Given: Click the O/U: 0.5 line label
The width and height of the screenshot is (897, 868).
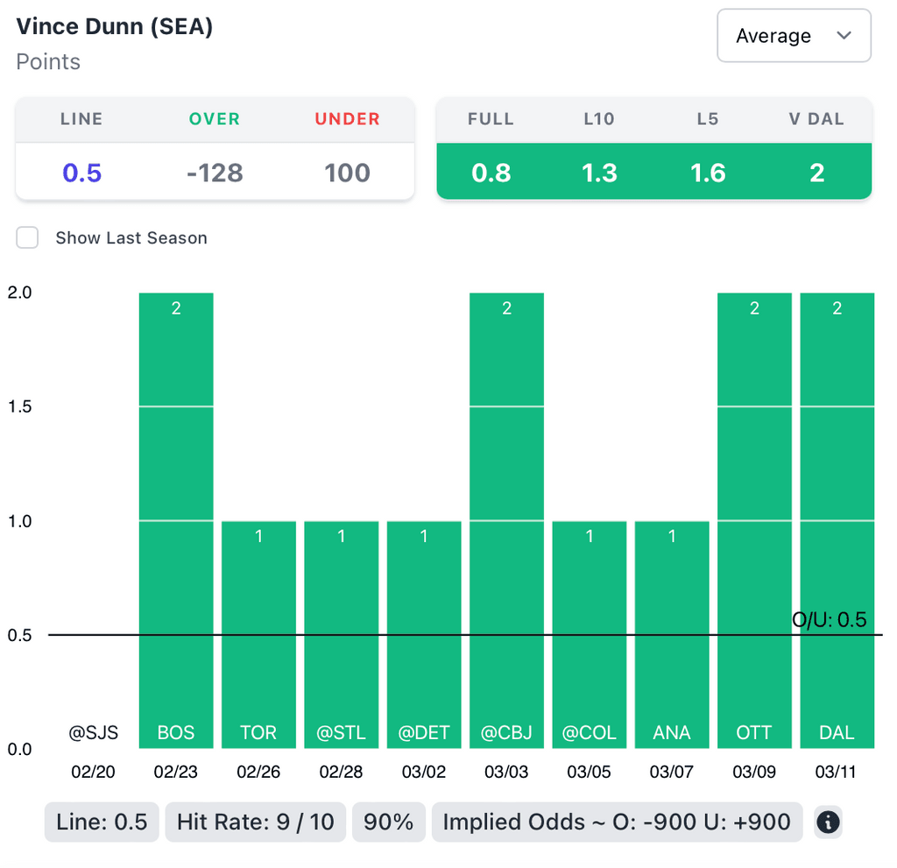Looking at the screenshot, I should pyautogui.click(x=829, y=620).
